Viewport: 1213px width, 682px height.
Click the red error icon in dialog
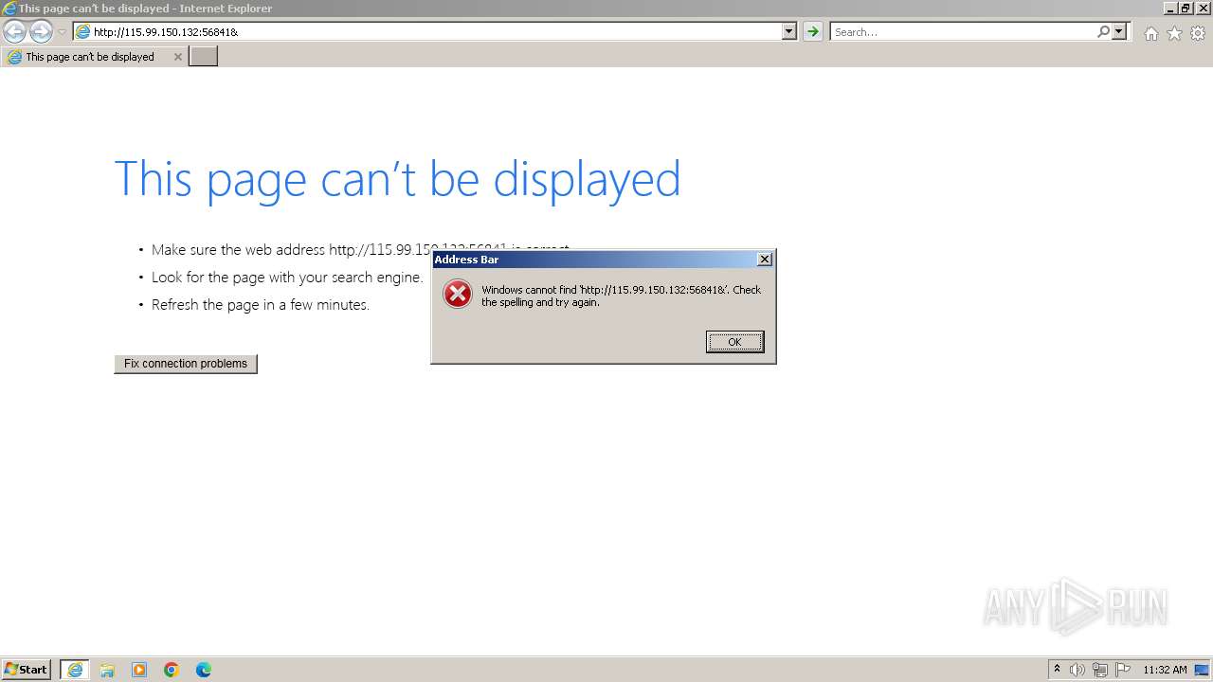pyautogui.click(x=458, y=295)
